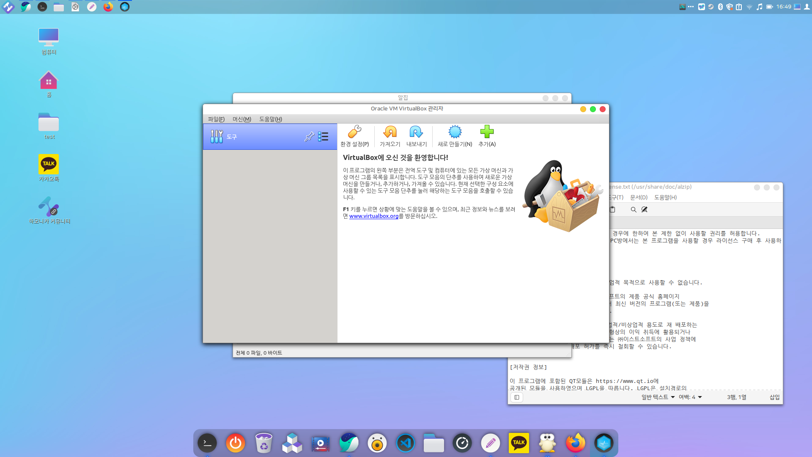Screen dimensions: 812x457
Task: Open Document (문서) menu in text editor
Action: tap(639, 197)
